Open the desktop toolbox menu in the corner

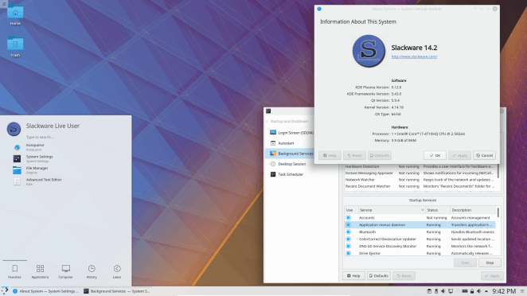(x=4, y=4)
